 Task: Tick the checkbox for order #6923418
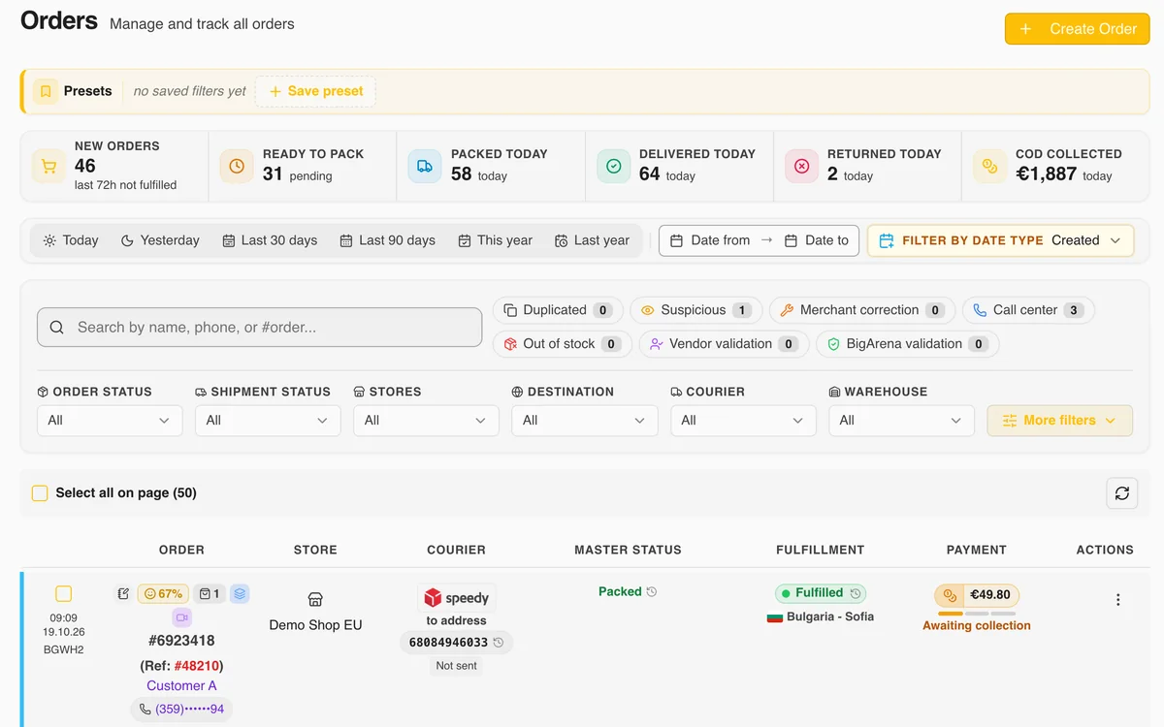point(63,593)
